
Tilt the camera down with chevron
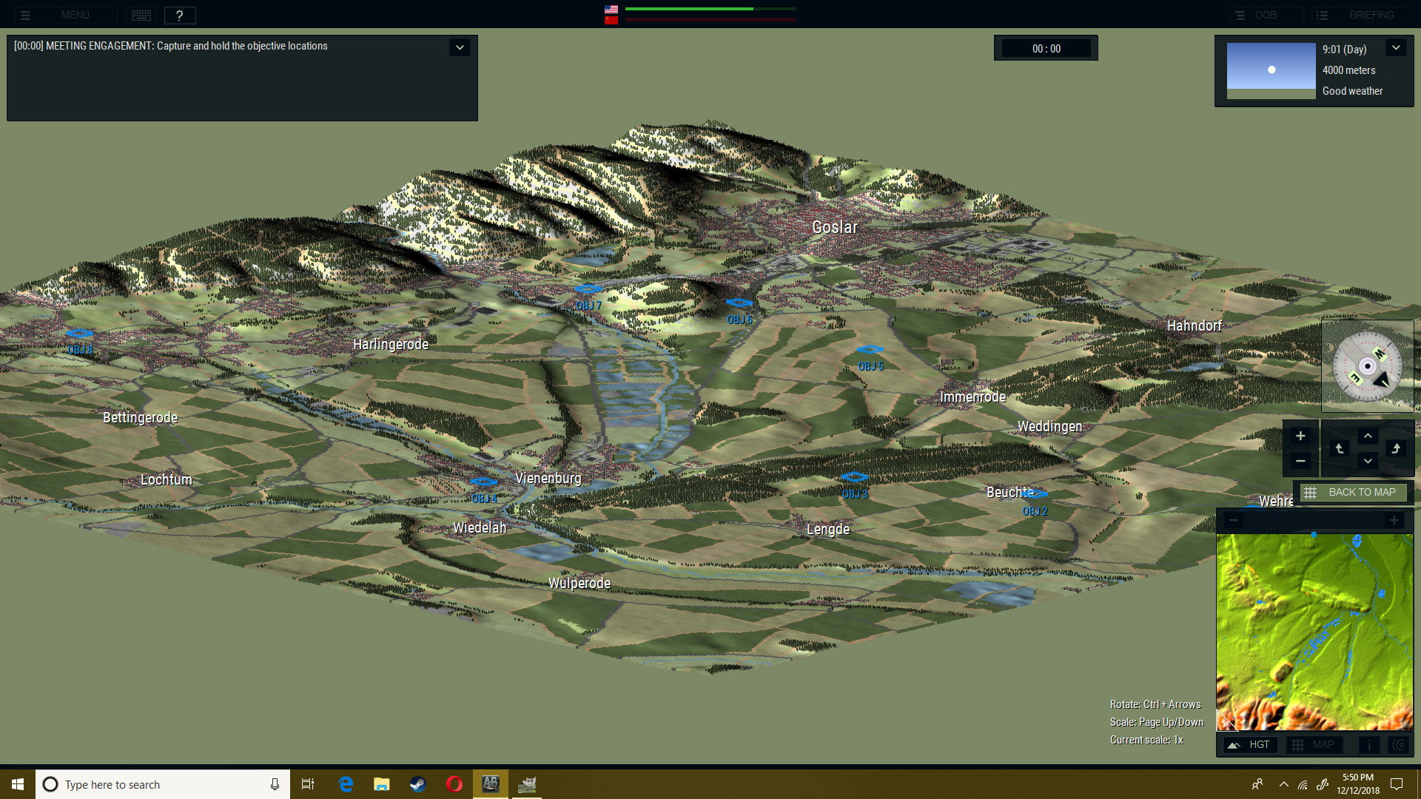click(x=1368, y=461)
